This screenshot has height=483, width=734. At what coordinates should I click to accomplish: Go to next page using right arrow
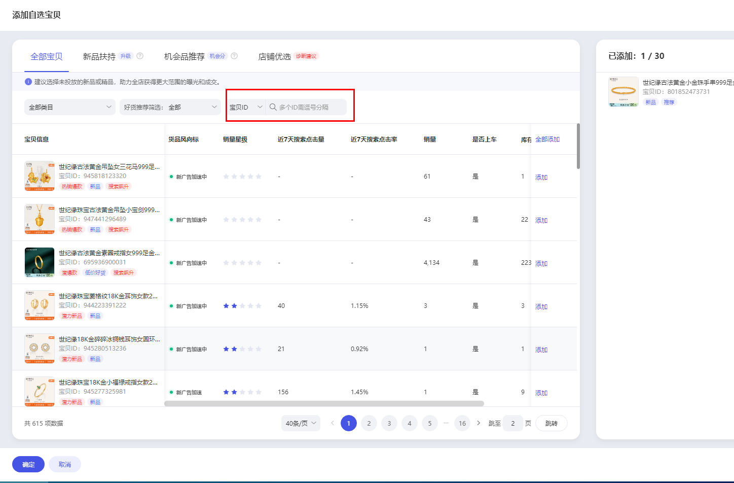point(479,423)
